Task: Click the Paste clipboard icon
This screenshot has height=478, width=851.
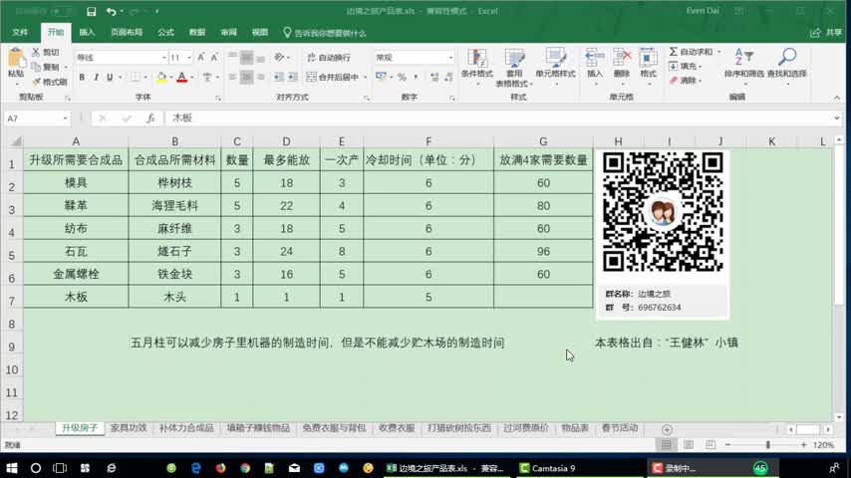Action: [16, 59]
